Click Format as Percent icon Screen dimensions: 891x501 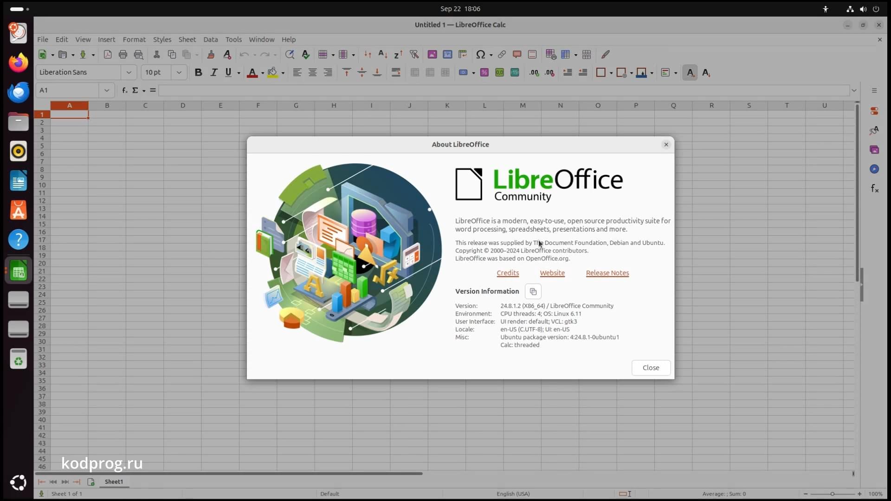tap(484, 72)
